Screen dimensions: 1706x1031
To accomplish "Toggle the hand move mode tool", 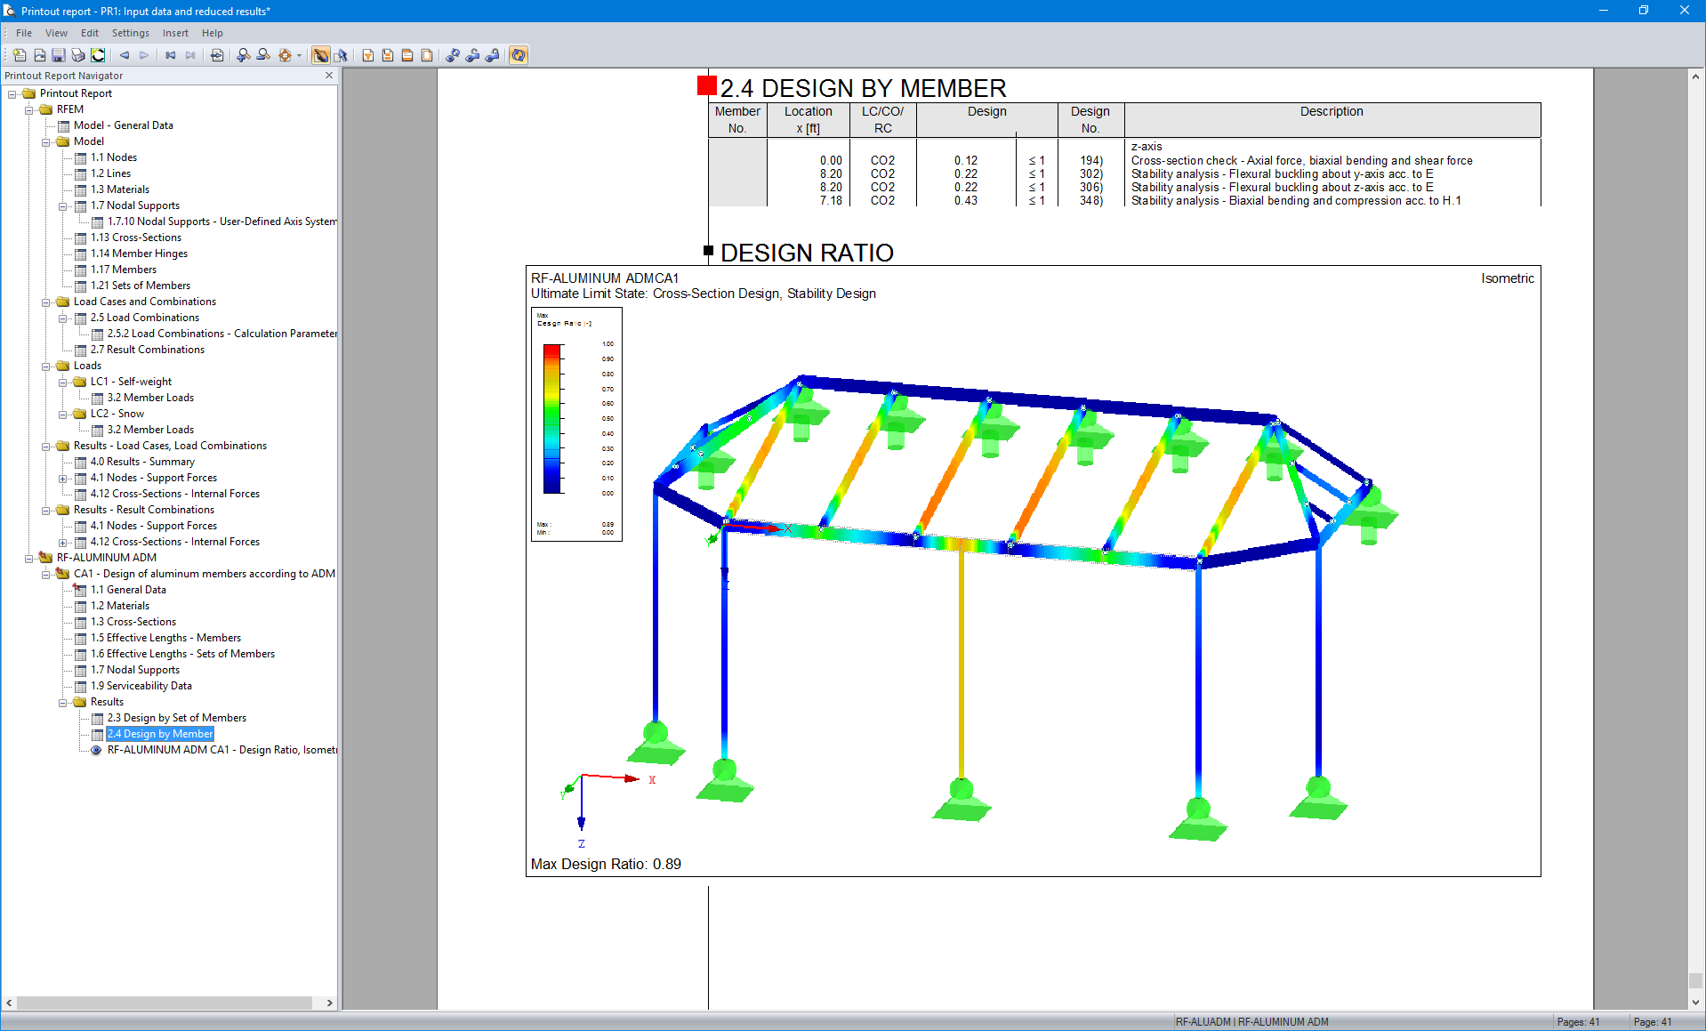I will 321,55.
